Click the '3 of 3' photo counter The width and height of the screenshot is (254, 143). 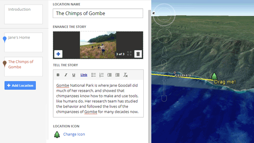point(120,54)
